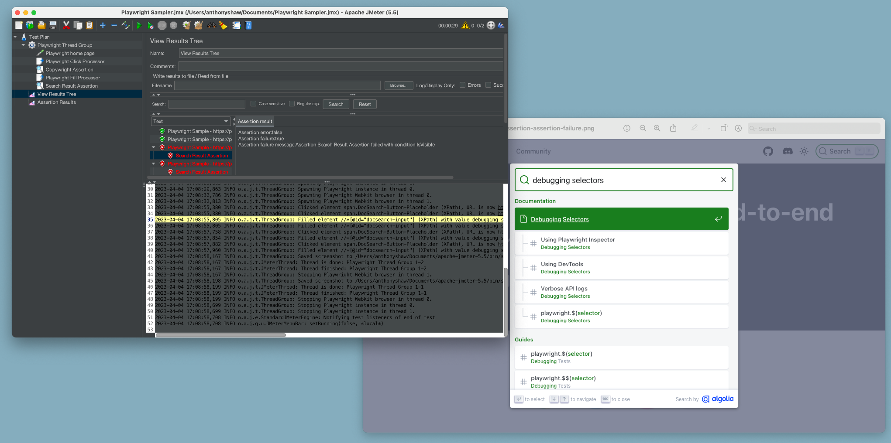This screenshot has width=891, height=443.
Task: Click the binoculars Search icon in toolbar
Action: coord(212,26)
